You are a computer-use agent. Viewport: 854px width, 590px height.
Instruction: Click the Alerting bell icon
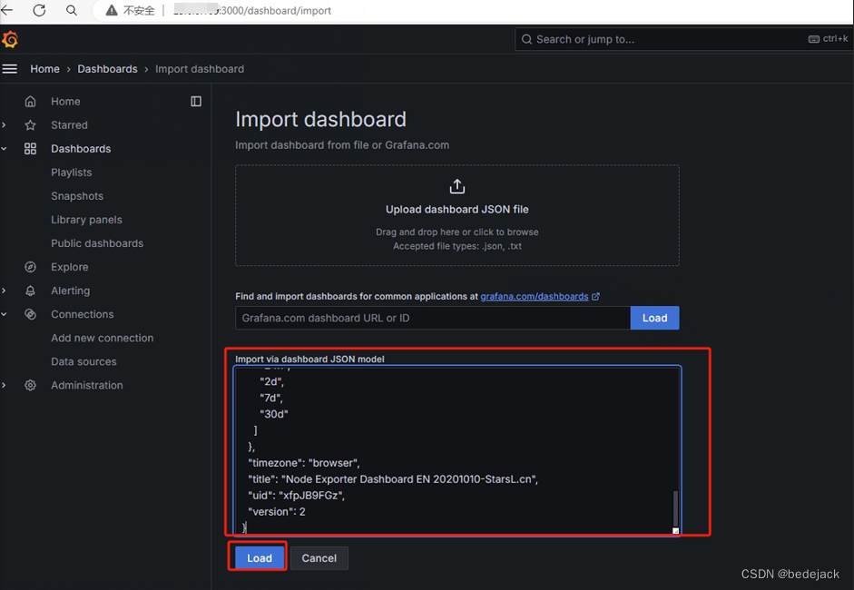click(30, 290)
